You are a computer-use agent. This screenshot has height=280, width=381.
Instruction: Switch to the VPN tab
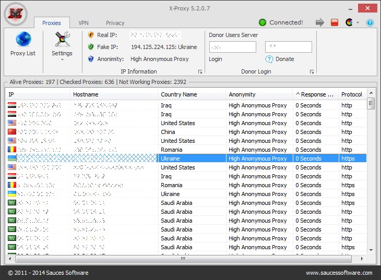[84, 23]
